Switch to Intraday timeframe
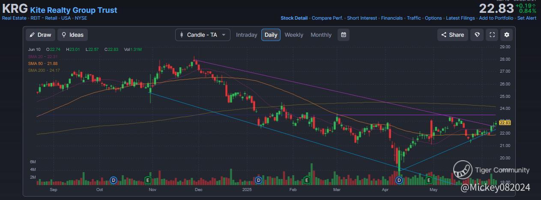The width and height of the screenshot is (541, 200). [247, 35]
